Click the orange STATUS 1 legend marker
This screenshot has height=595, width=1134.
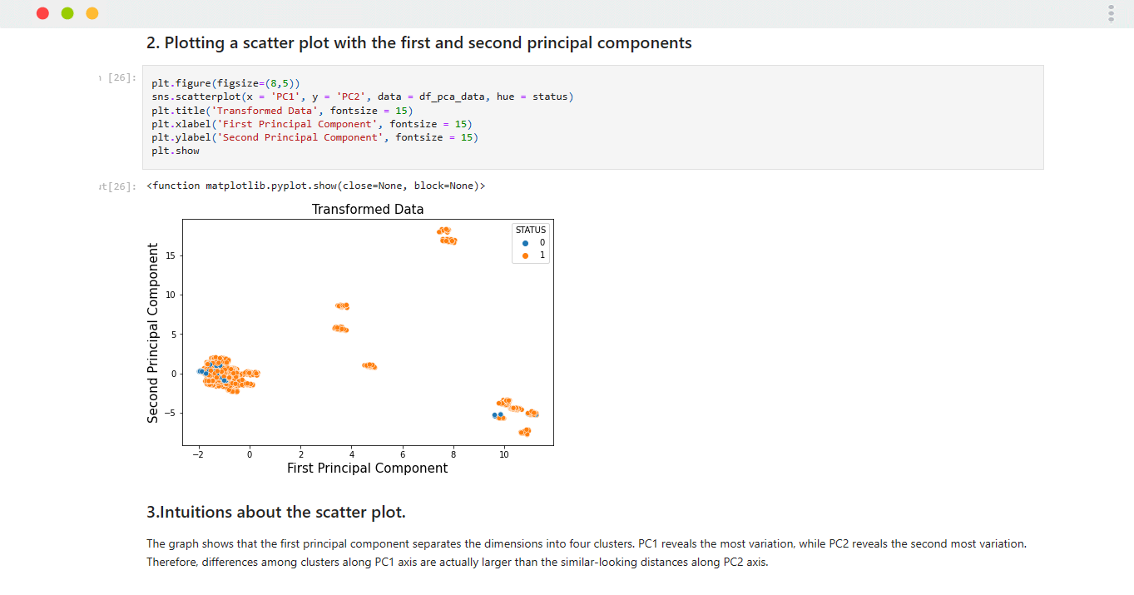(525, 255)
